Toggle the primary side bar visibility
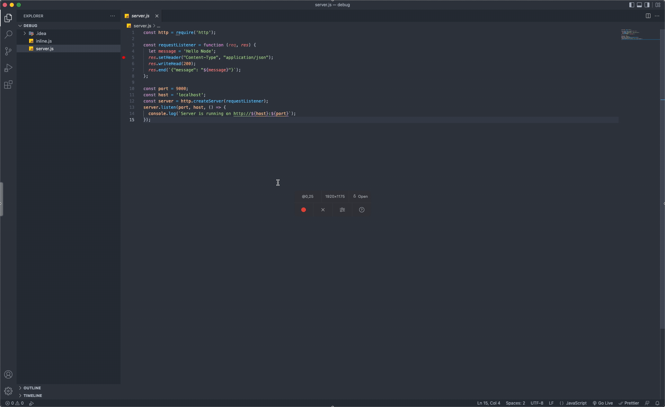The width and height of the screenshot is (665, 407). point(631,5)
